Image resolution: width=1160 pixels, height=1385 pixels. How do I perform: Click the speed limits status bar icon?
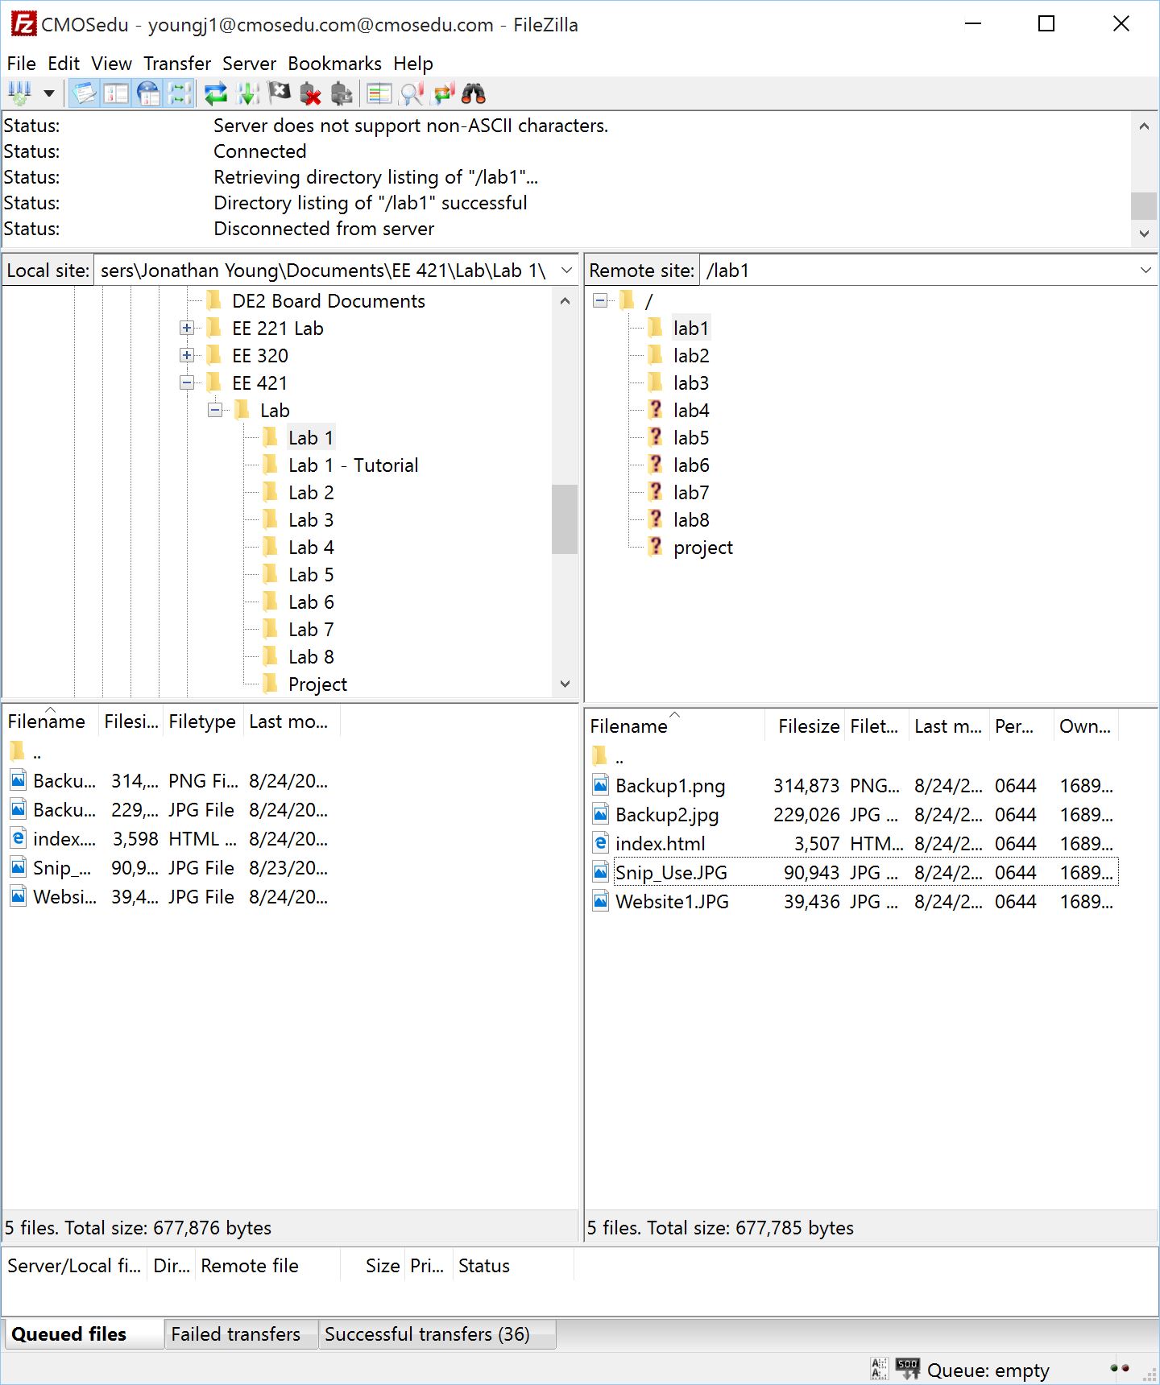coord(908,1368)
